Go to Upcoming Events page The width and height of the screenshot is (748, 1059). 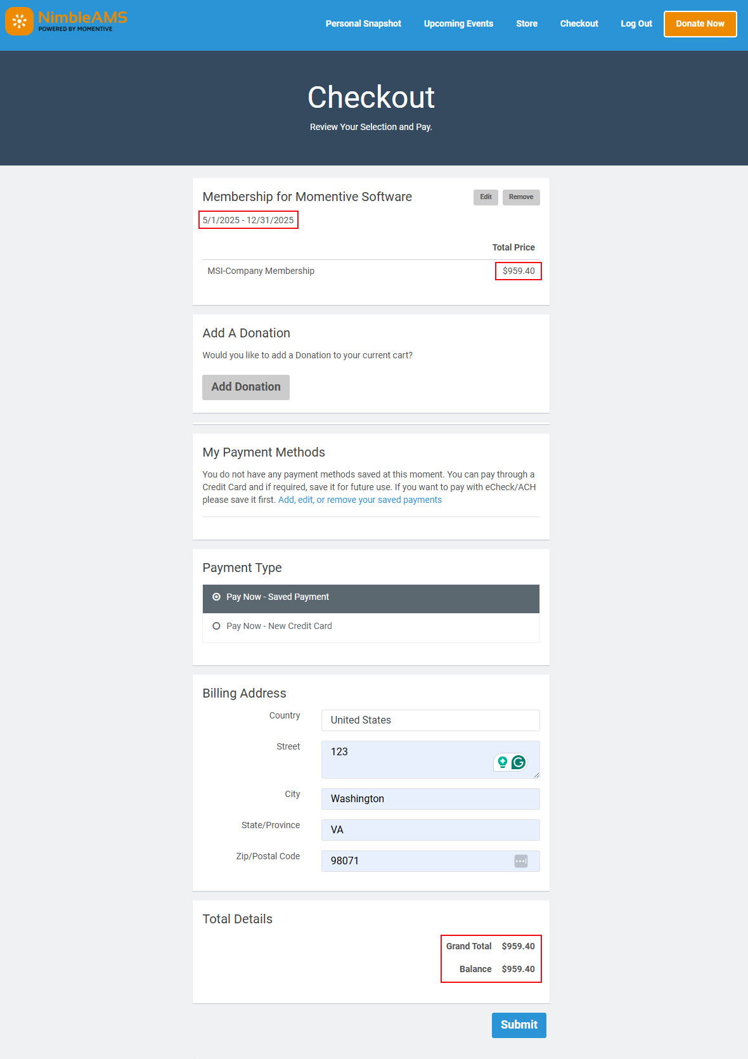458,24
